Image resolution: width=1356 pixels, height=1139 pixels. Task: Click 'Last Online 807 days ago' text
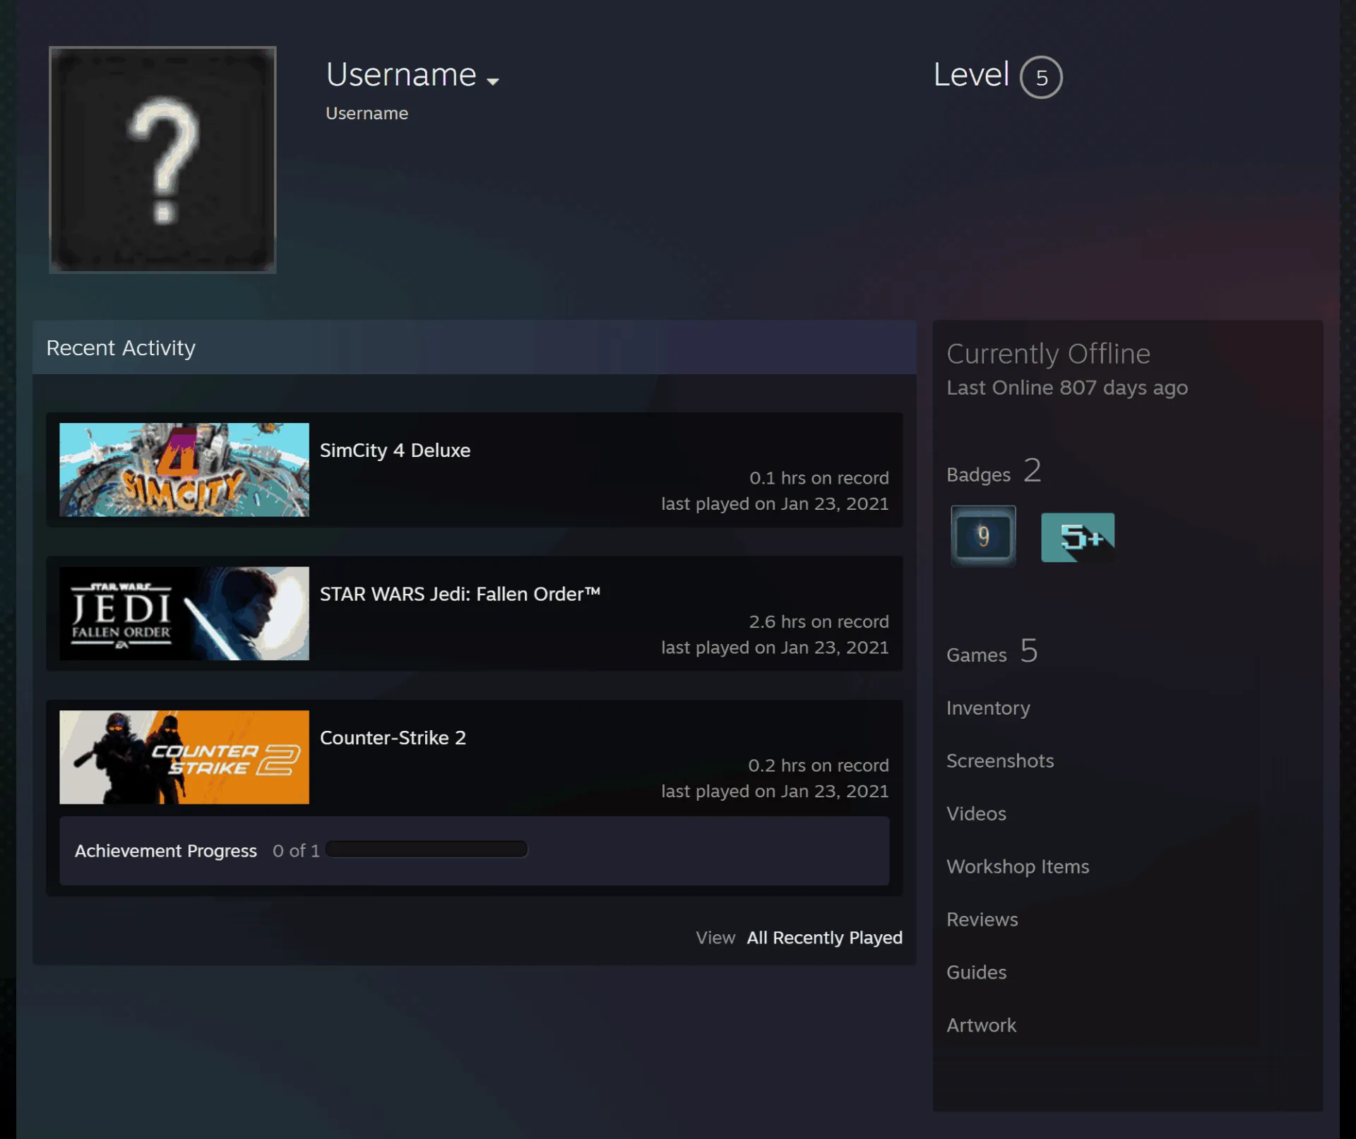1067,388
